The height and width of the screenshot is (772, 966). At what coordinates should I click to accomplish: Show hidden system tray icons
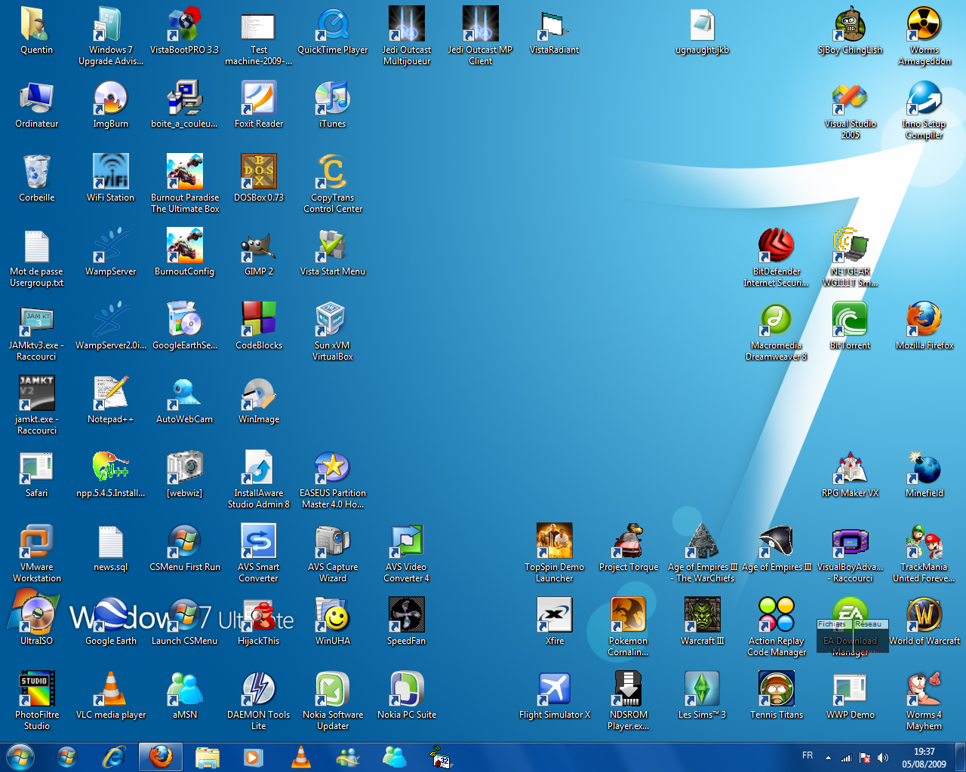click(828, 757)
